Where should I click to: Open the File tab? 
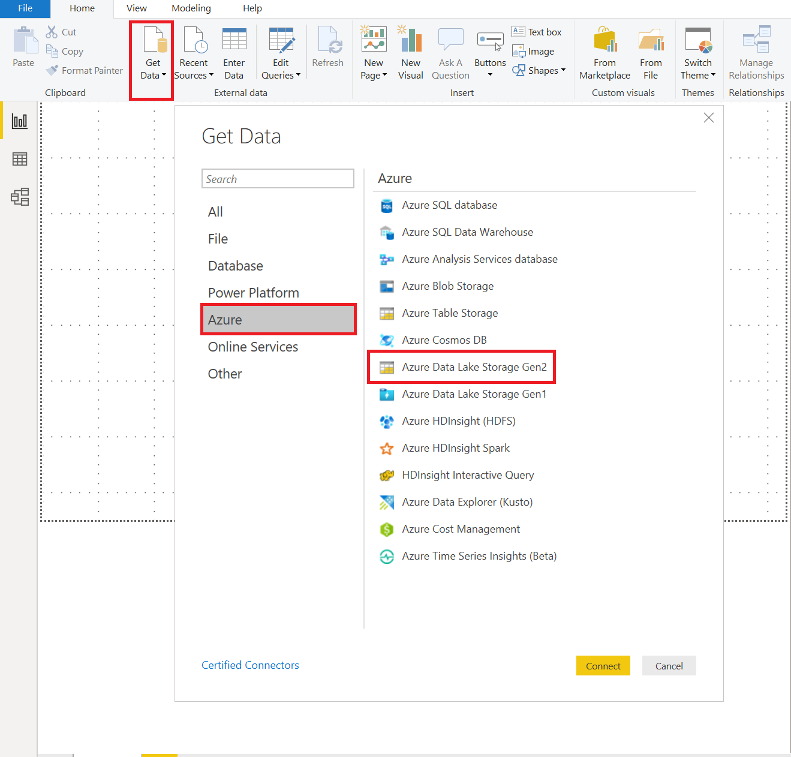[x=25, y=8]
